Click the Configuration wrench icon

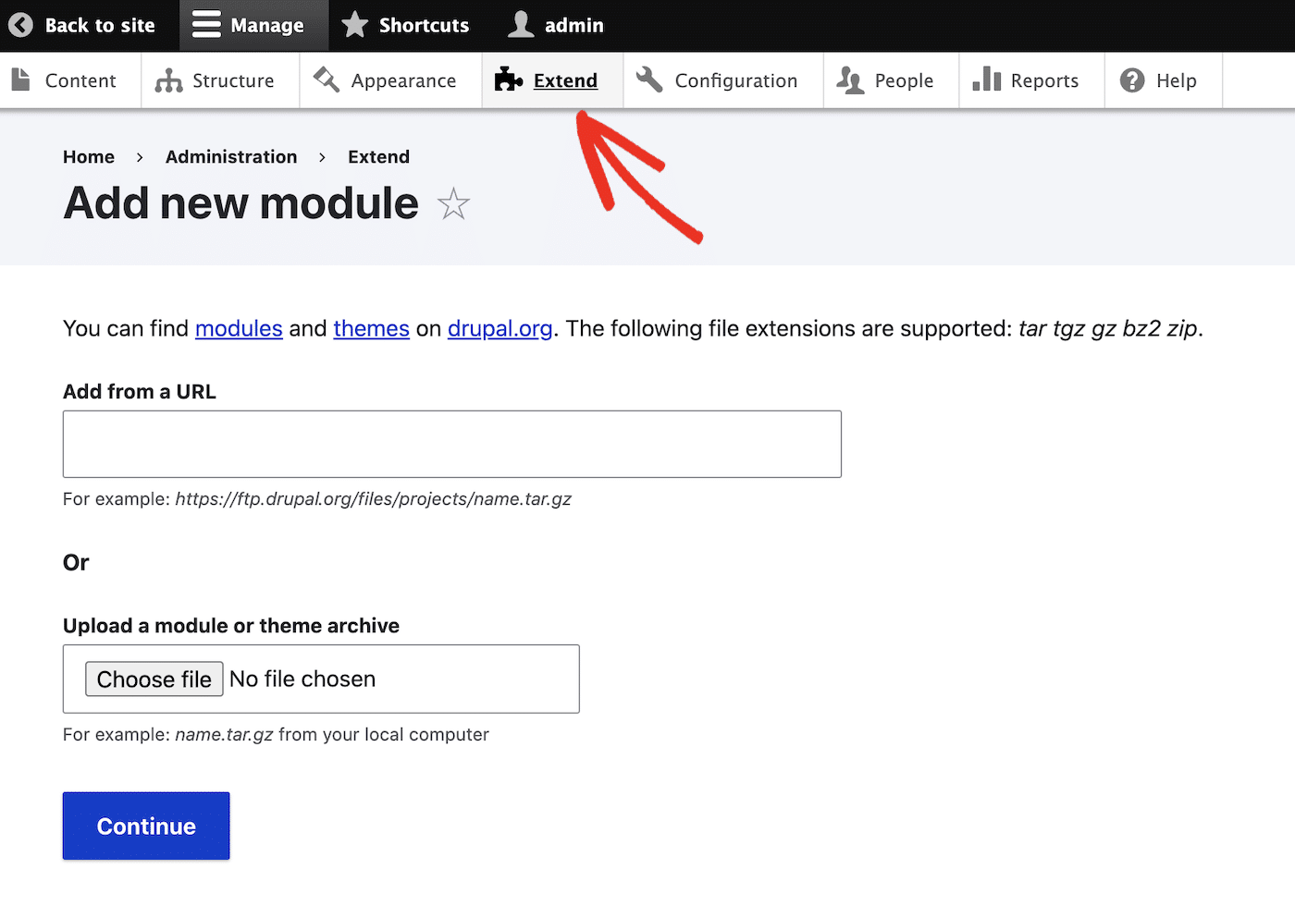tap(648, 80)
